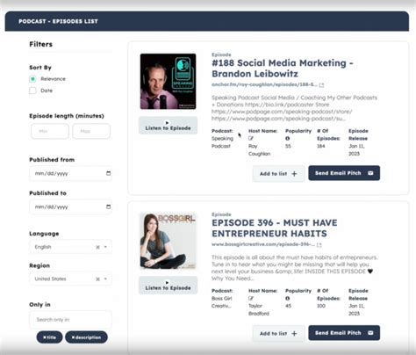Open the calendar icon in the Published from field

coord(108,173)
